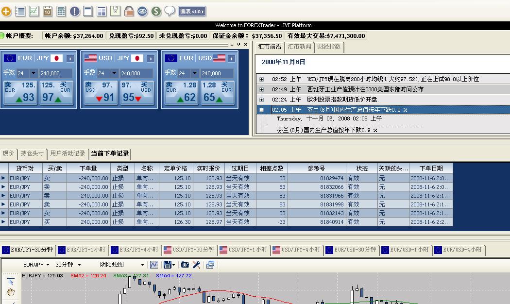Close the rates panel with the X icon

246,45
